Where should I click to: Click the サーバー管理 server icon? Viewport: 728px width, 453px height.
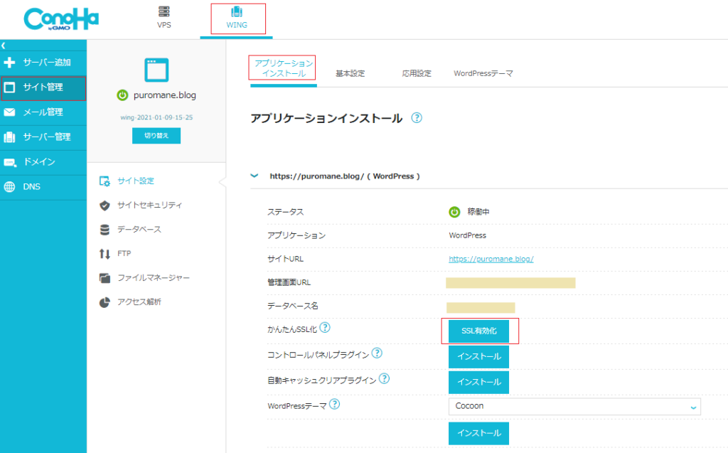pyautogui.click(x=9, y=137)
